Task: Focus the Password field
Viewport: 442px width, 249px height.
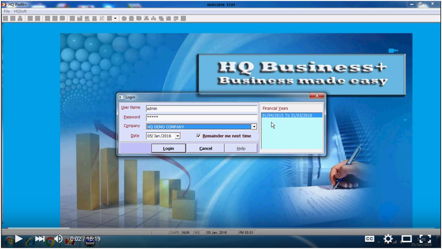Action: 201,117
